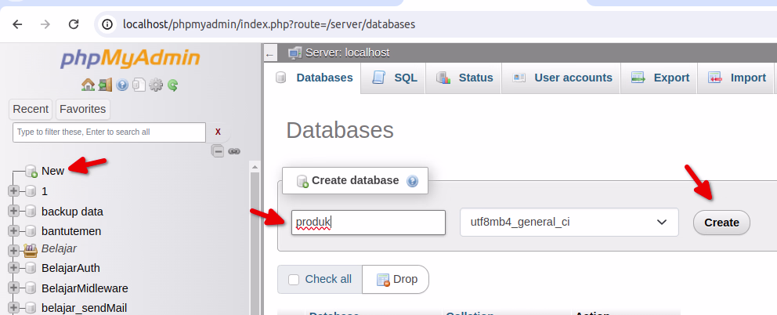
Task: Select the 'BelajarAuth' database
Action: [70, 268]
